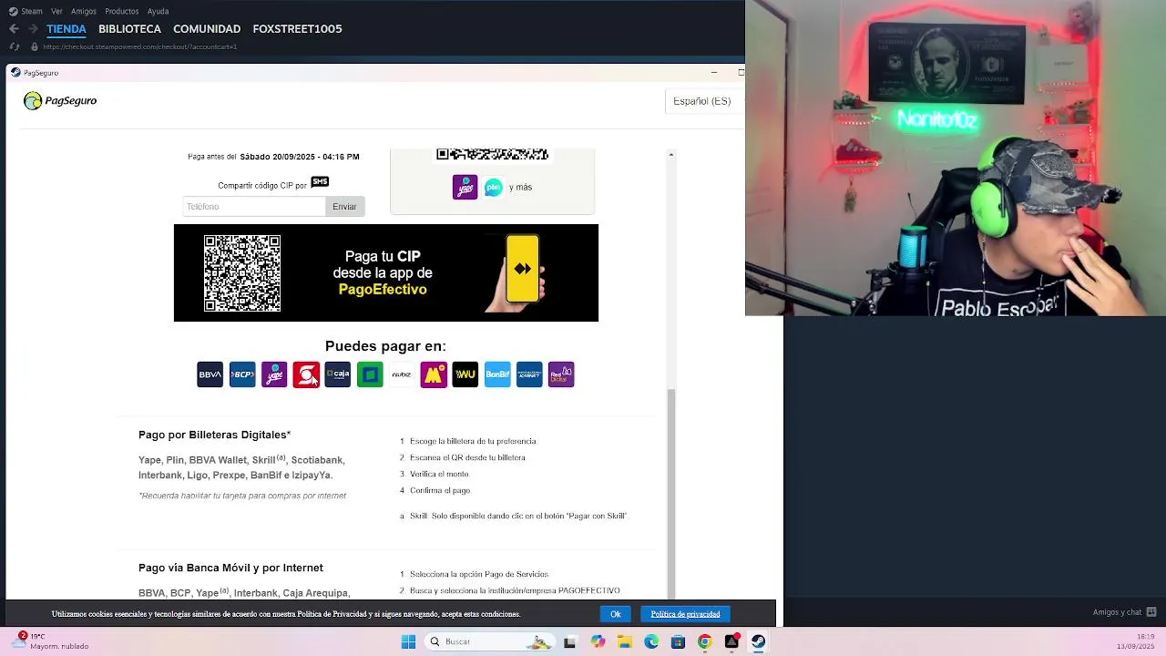Open Amigos y chat panel
Screen dimensions: 1166x656
[x=1124, y=612]
